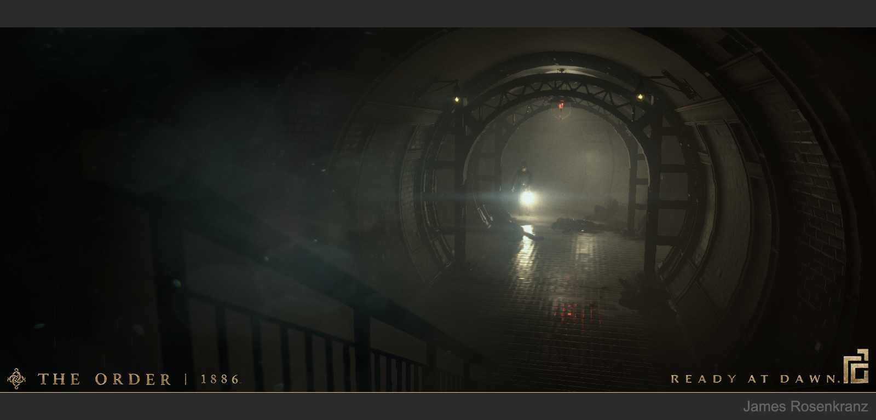Click "THE ORDER" title text

(104, 379)
